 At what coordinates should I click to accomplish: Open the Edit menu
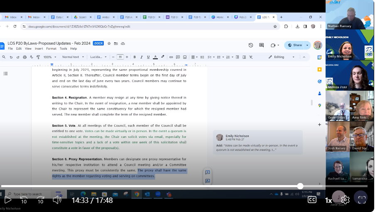19,48
